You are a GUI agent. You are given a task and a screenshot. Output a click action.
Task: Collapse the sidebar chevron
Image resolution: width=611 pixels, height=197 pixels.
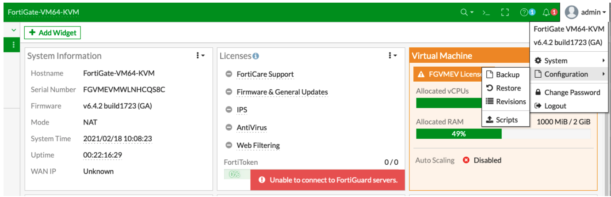[14, 30]
